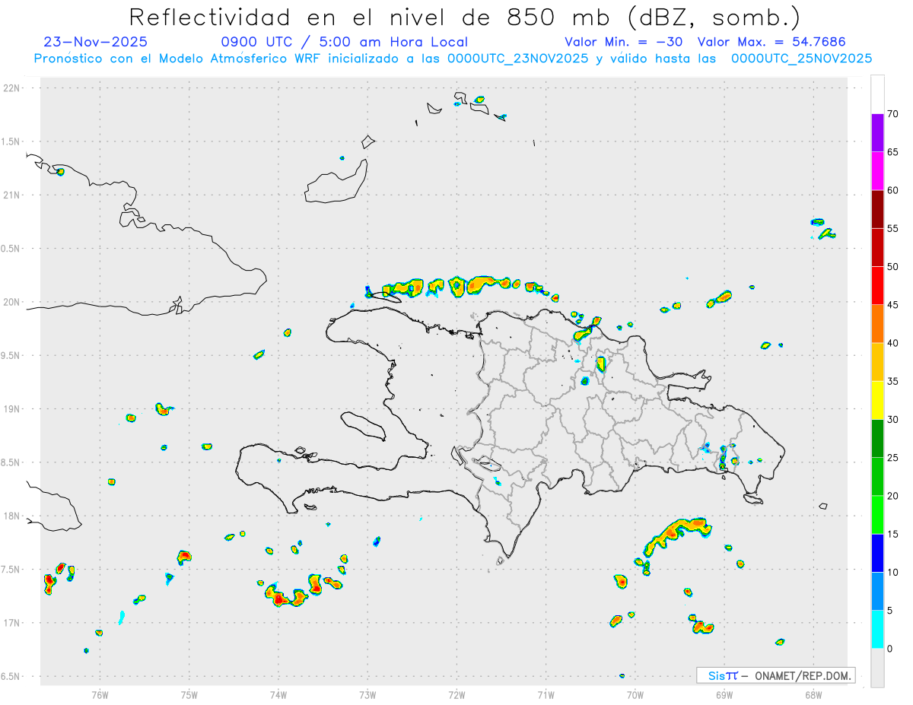Image resolution: width=913 pixels, height=705 pixels.
Task: Click the "21N" latitude label
Action: coord(13,195)
